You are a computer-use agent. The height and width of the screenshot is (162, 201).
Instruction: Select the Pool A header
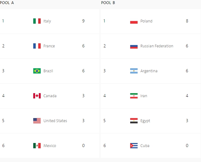pyautogui.click(x=7, y=3)
